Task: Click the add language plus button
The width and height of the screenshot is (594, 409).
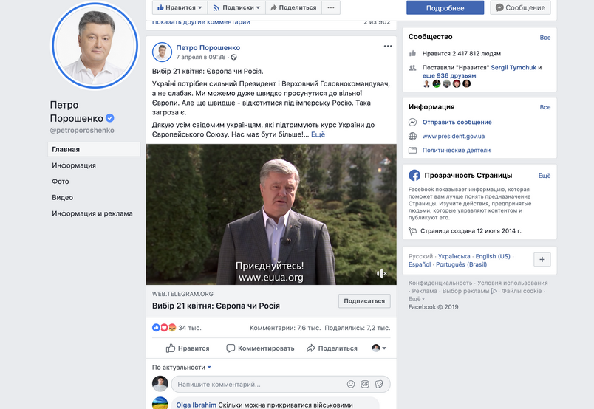Action: tap(542, 260)
